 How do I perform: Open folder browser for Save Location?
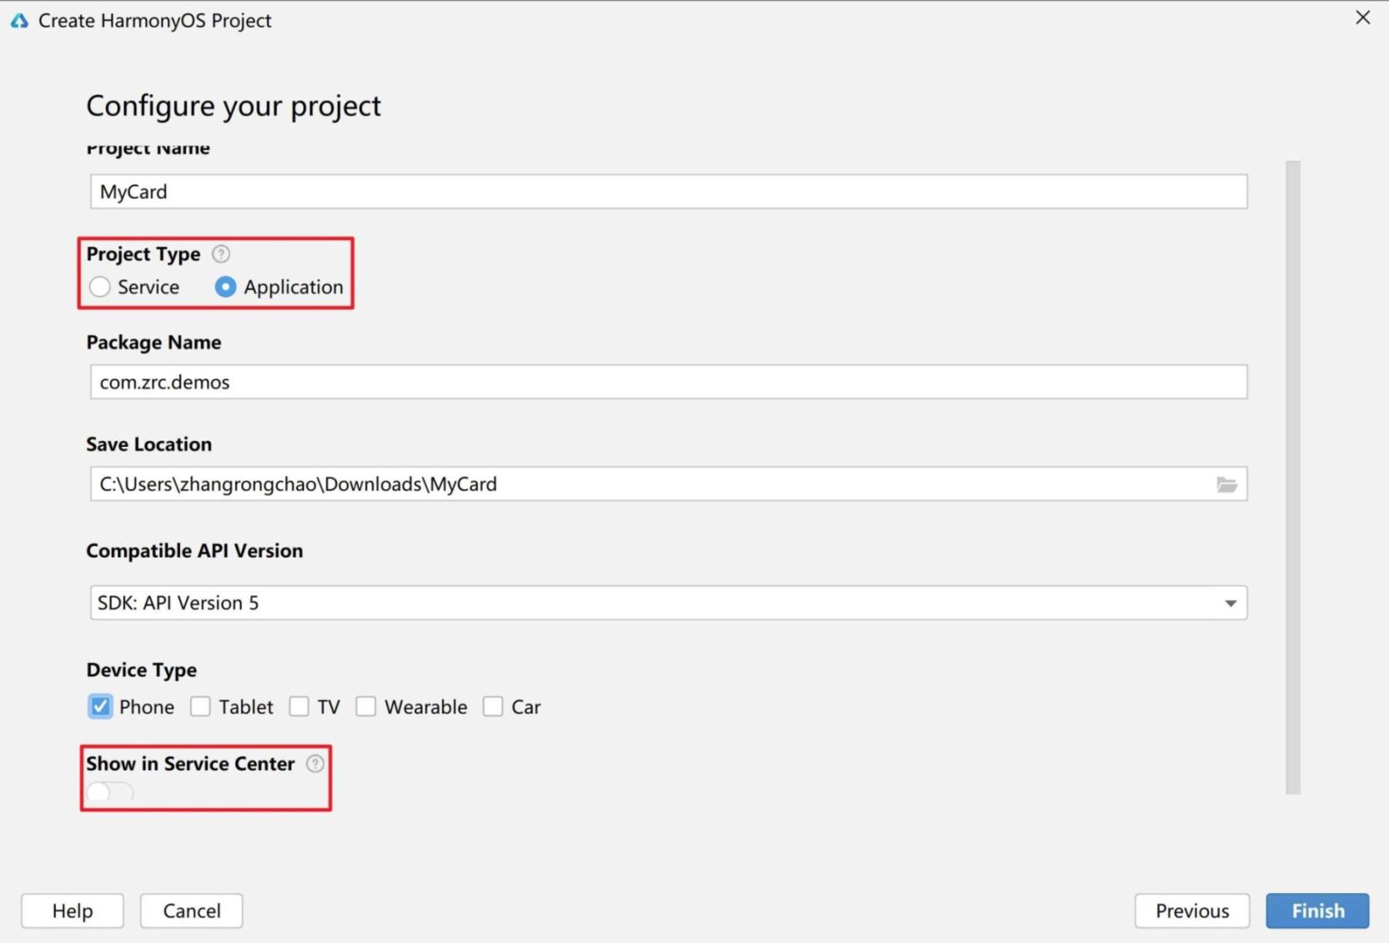pos(1227,485)
